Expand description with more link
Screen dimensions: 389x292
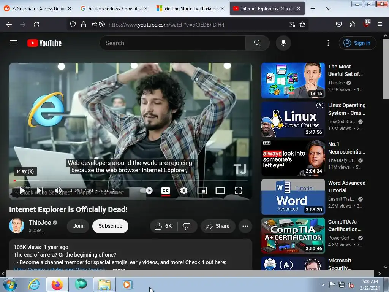click(x=119, y=269)
